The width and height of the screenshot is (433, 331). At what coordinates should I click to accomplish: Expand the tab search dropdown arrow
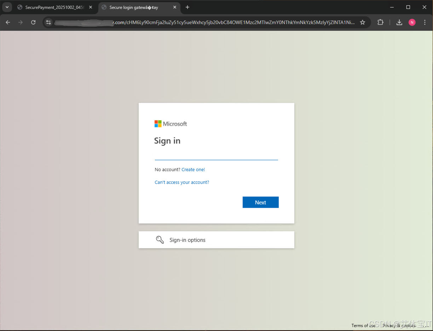[x=7, y=7]
